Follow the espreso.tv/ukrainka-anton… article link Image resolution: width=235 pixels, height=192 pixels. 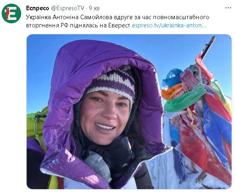[169, 25]
